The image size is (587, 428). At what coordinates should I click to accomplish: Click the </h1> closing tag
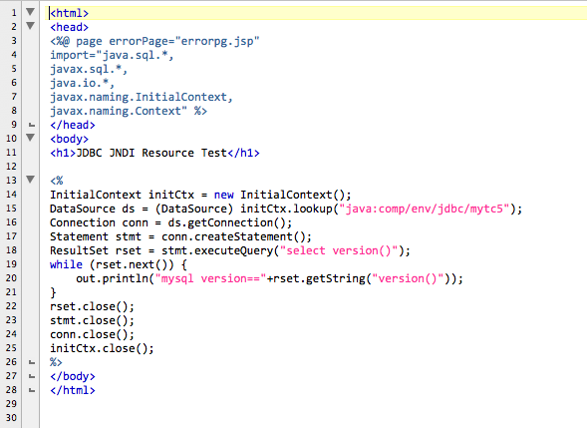click(x=243, y=153)
